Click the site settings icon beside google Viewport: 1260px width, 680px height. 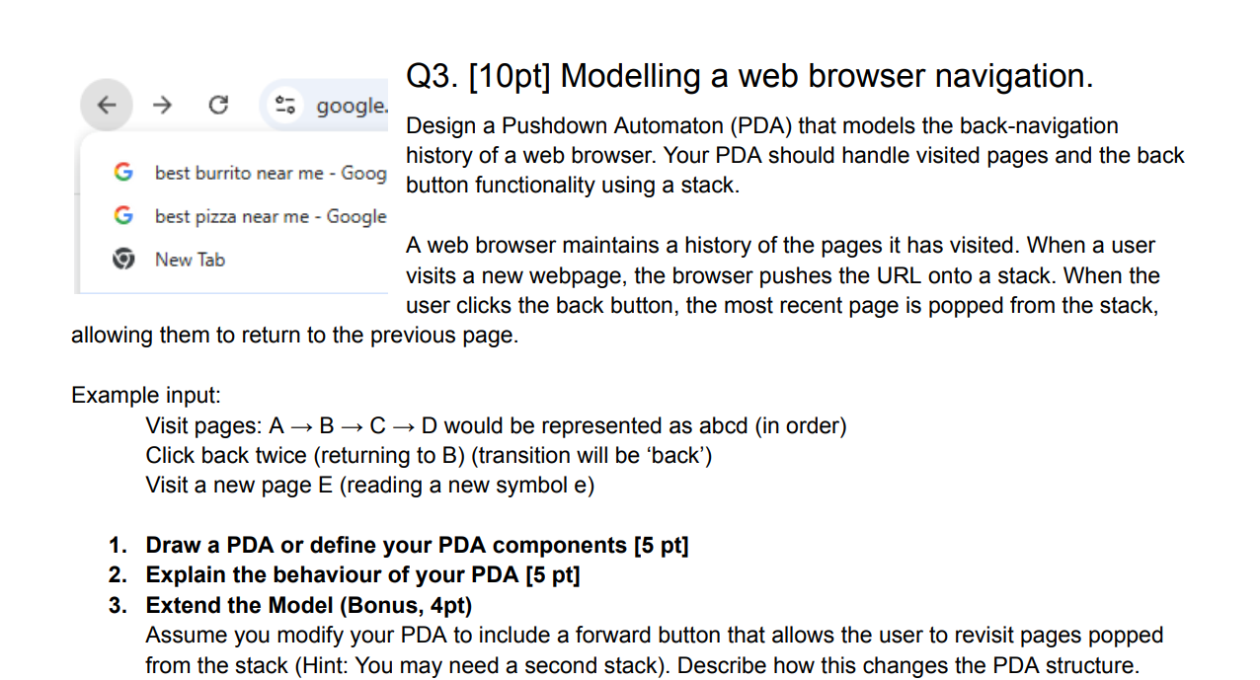tap(287, 105)
